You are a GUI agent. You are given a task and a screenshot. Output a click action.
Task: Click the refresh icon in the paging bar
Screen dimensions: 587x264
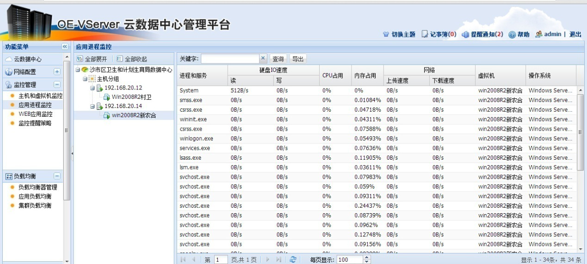click(x=292, y=260)
